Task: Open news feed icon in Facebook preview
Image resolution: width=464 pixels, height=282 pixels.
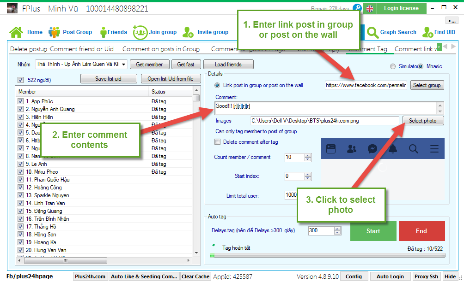Action: click(x=330, y=149)
